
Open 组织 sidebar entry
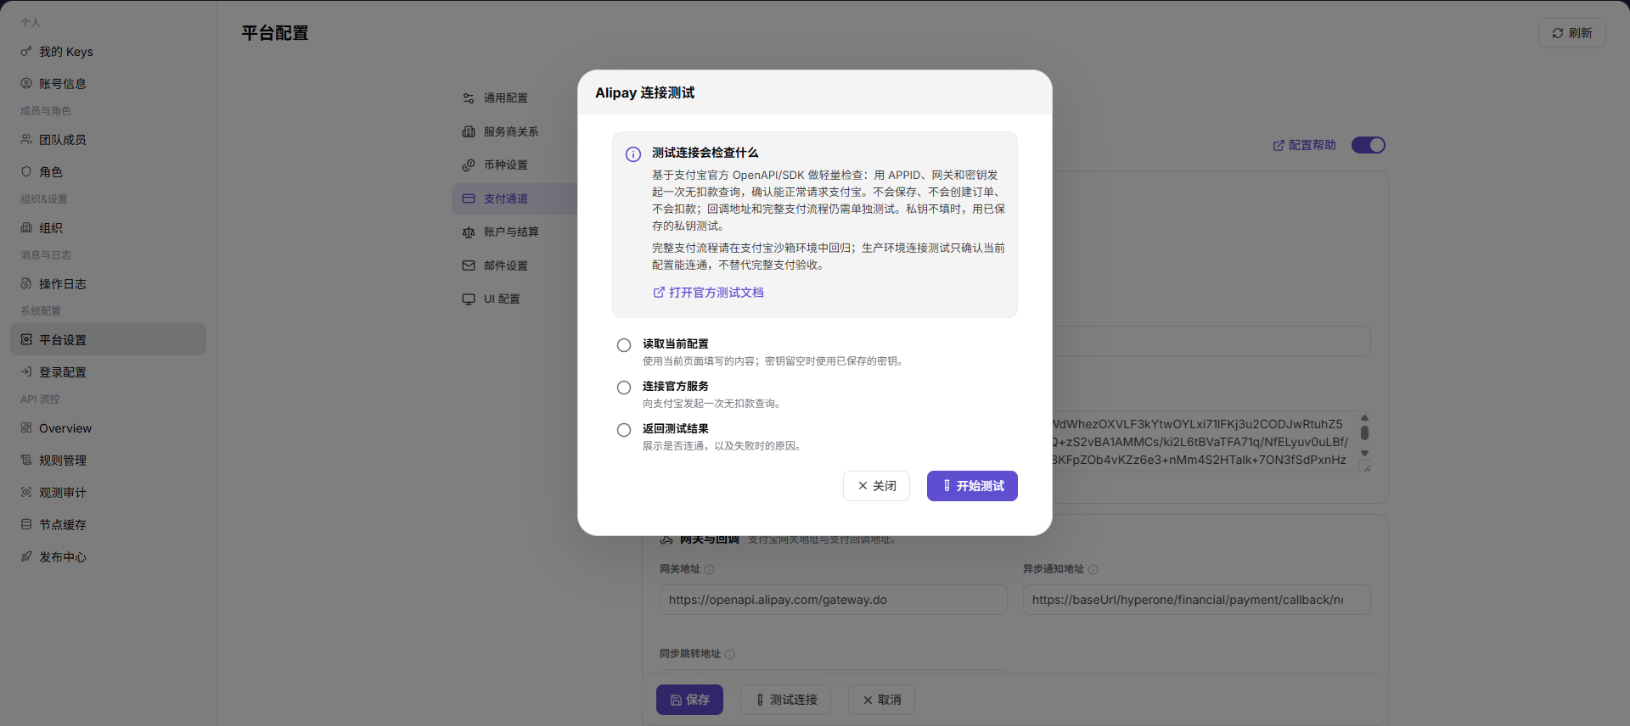tap(108, 228)
